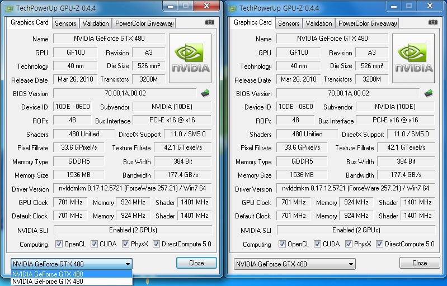
Task: Click Close button in left GPU-Z window
Action: point(196,263)
